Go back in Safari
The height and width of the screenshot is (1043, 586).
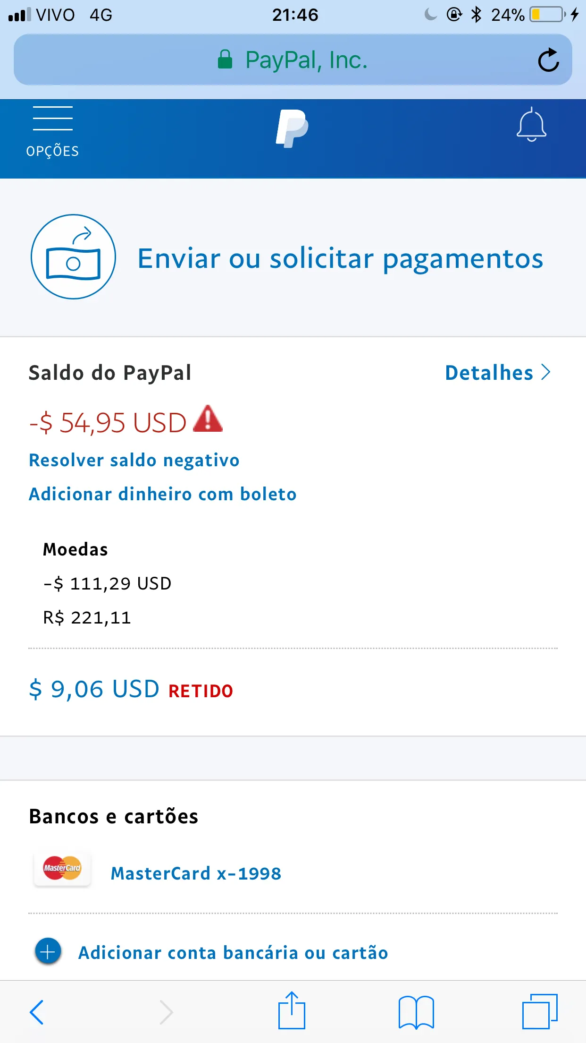(x=37, y=1012)
